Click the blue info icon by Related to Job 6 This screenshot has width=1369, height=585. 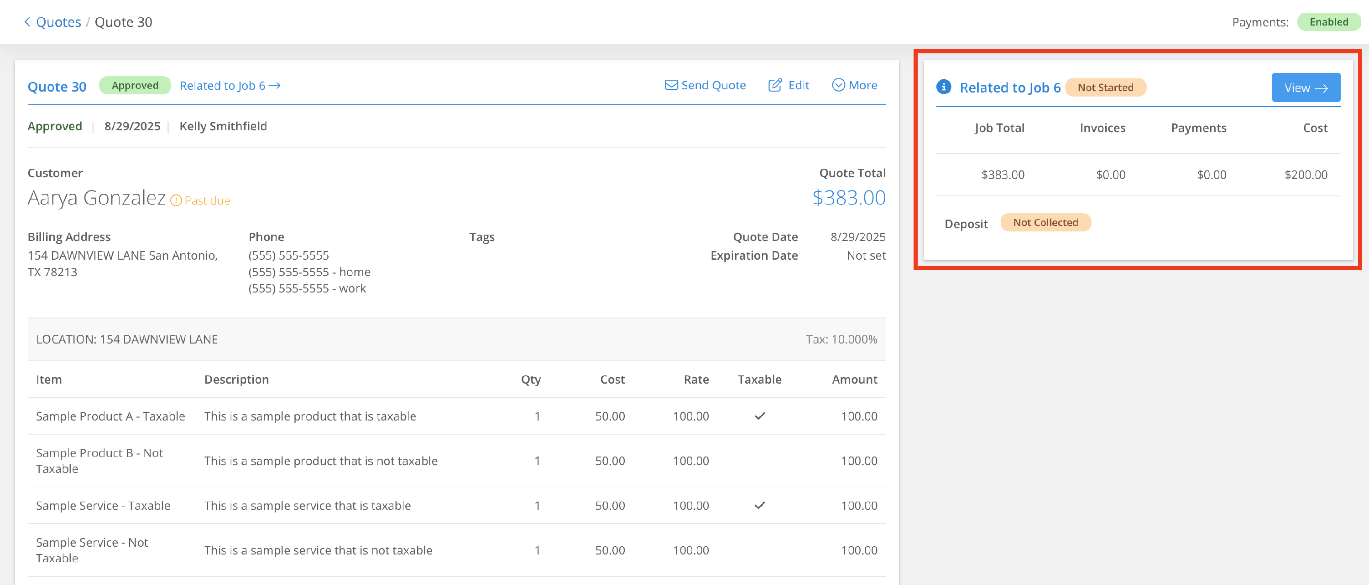[943, 87]
